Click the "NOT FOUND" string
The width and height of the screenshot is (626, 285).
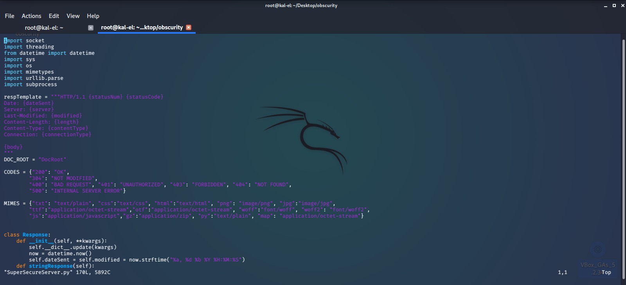(x=272, y=185)
